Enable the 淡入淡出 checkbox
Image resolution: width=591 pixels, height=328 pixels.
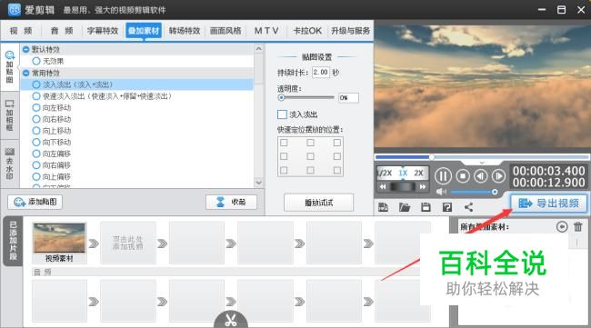point(282,114)
